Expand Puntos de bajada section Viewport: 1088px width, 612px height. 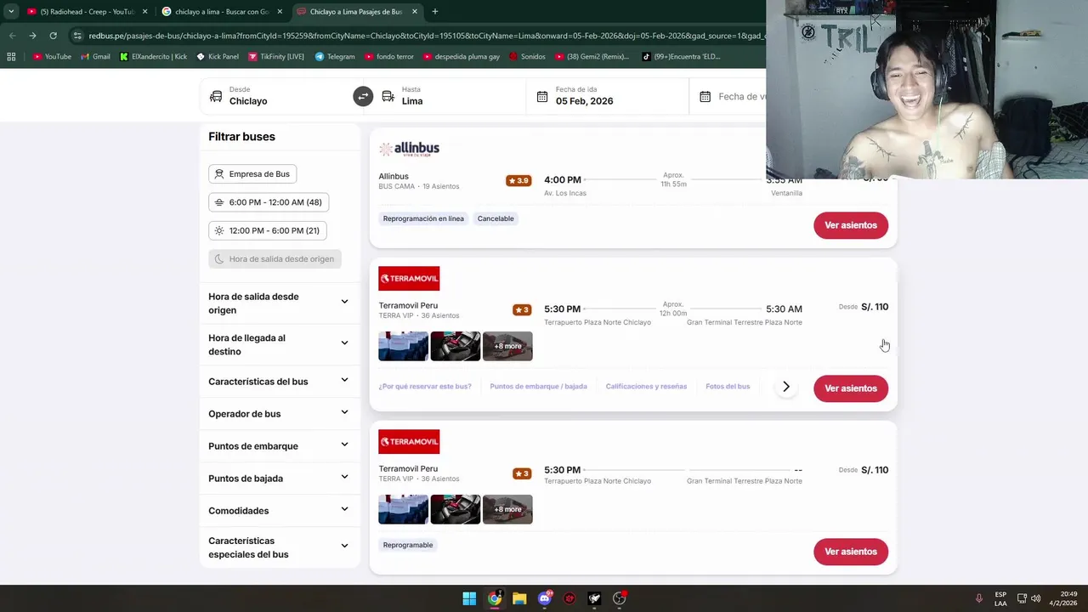tap(279, 479)
